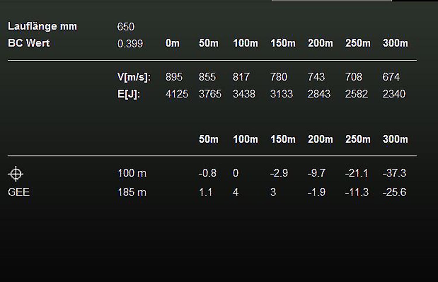The width and height of the screenshot is (438, 282).
Task: Click the -25.6 GEE drop value
Action: pyautogui.click(x=394, y=192)
